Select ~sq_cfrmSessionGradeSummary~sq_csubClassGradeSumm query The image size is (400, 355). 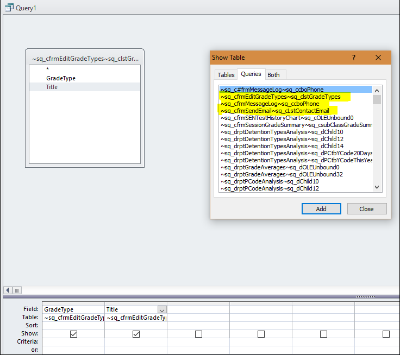click(x=296, y=125)
